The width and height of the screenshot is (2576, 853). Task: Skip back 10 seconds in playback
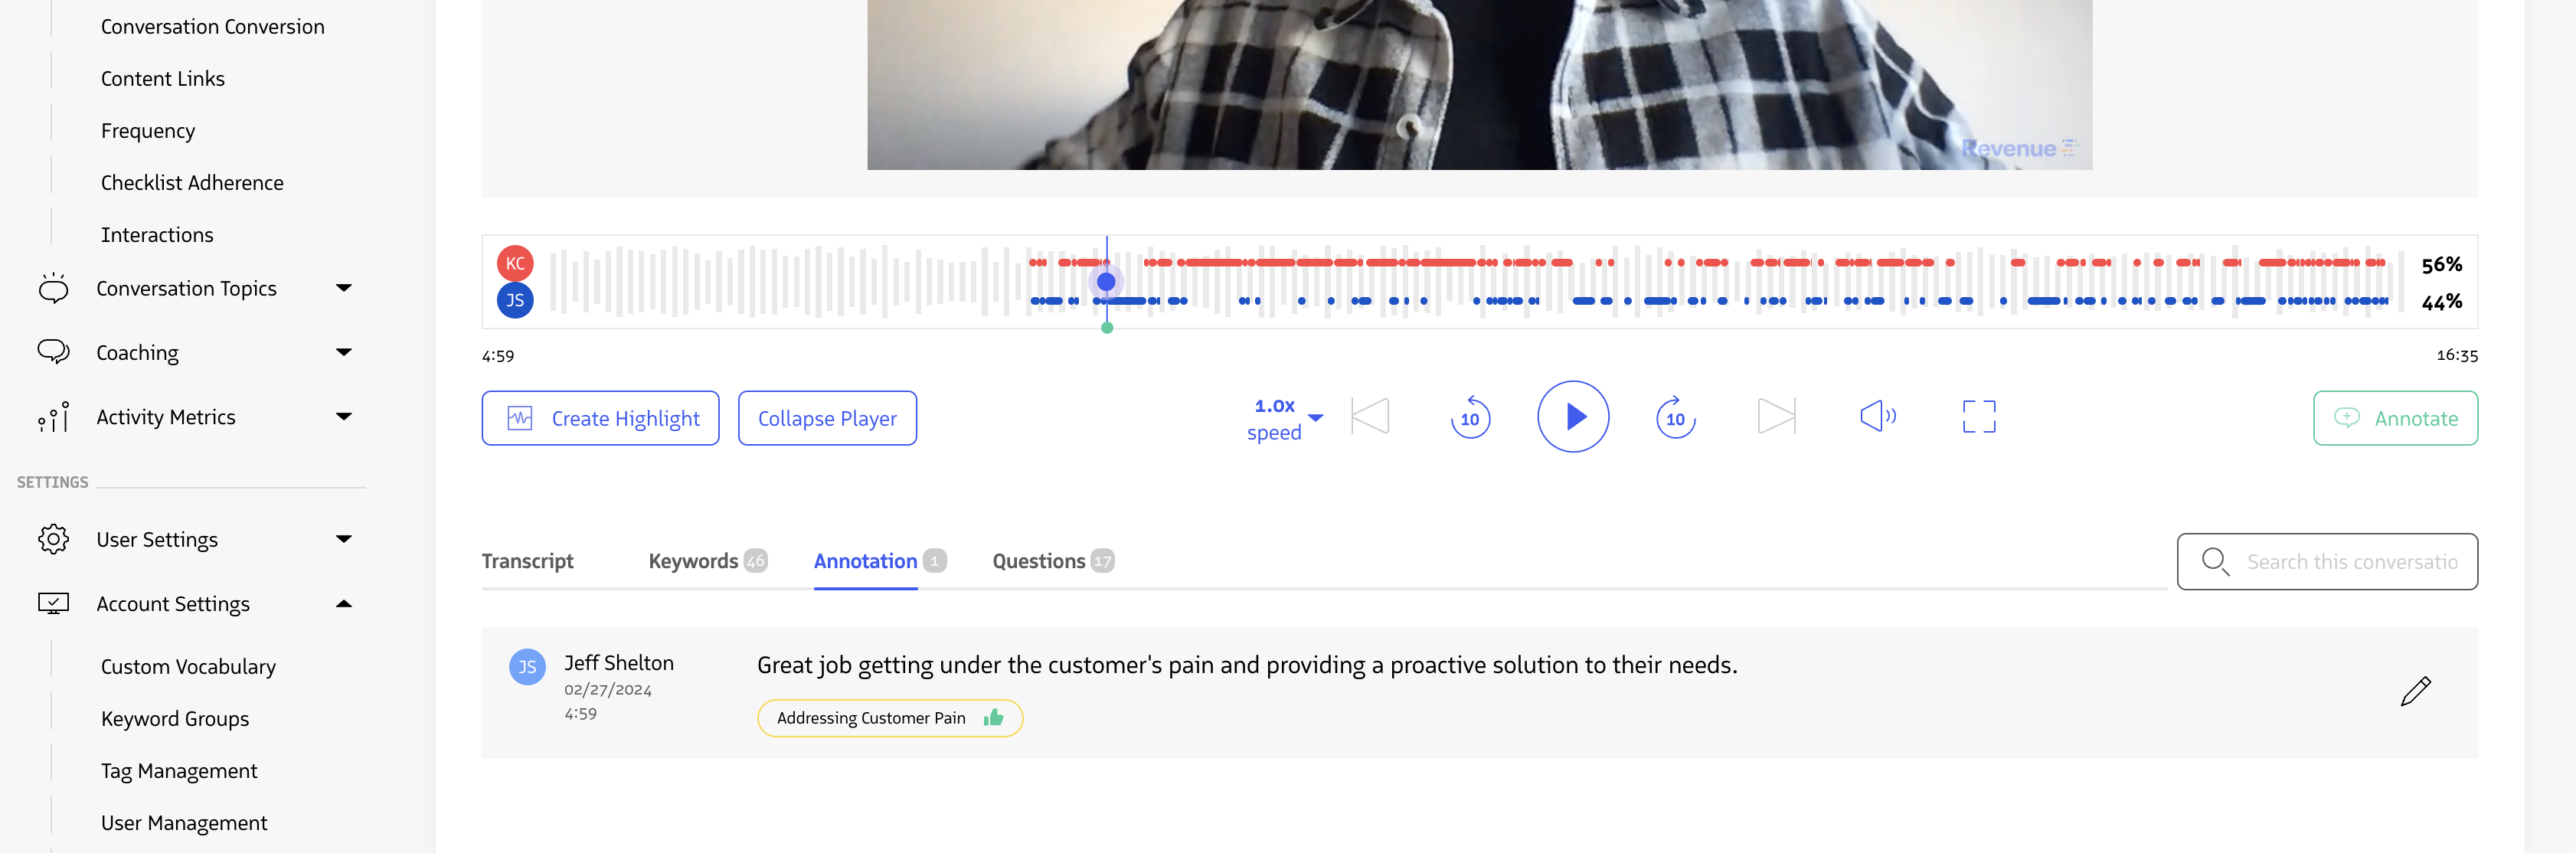(x=1469, y=417)
